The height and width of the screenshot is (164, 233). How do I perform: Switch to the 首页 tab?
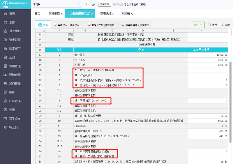tap(38, 13)
